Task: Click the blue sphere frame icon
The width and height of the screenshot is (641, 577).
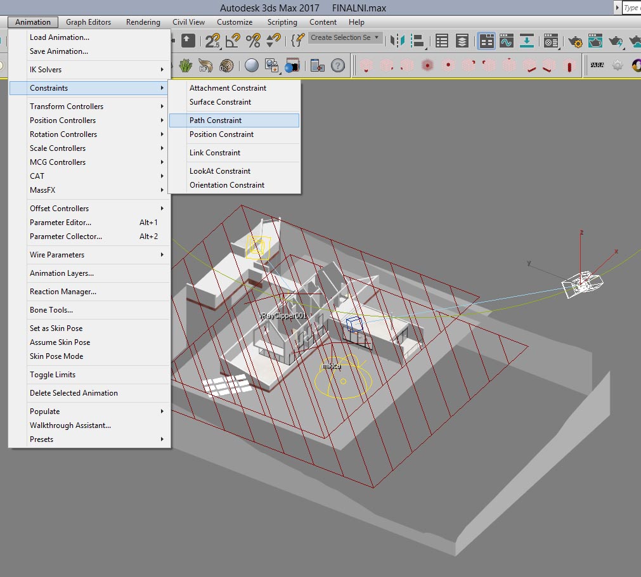Action: pyautogui.click(x=292, y=65)
